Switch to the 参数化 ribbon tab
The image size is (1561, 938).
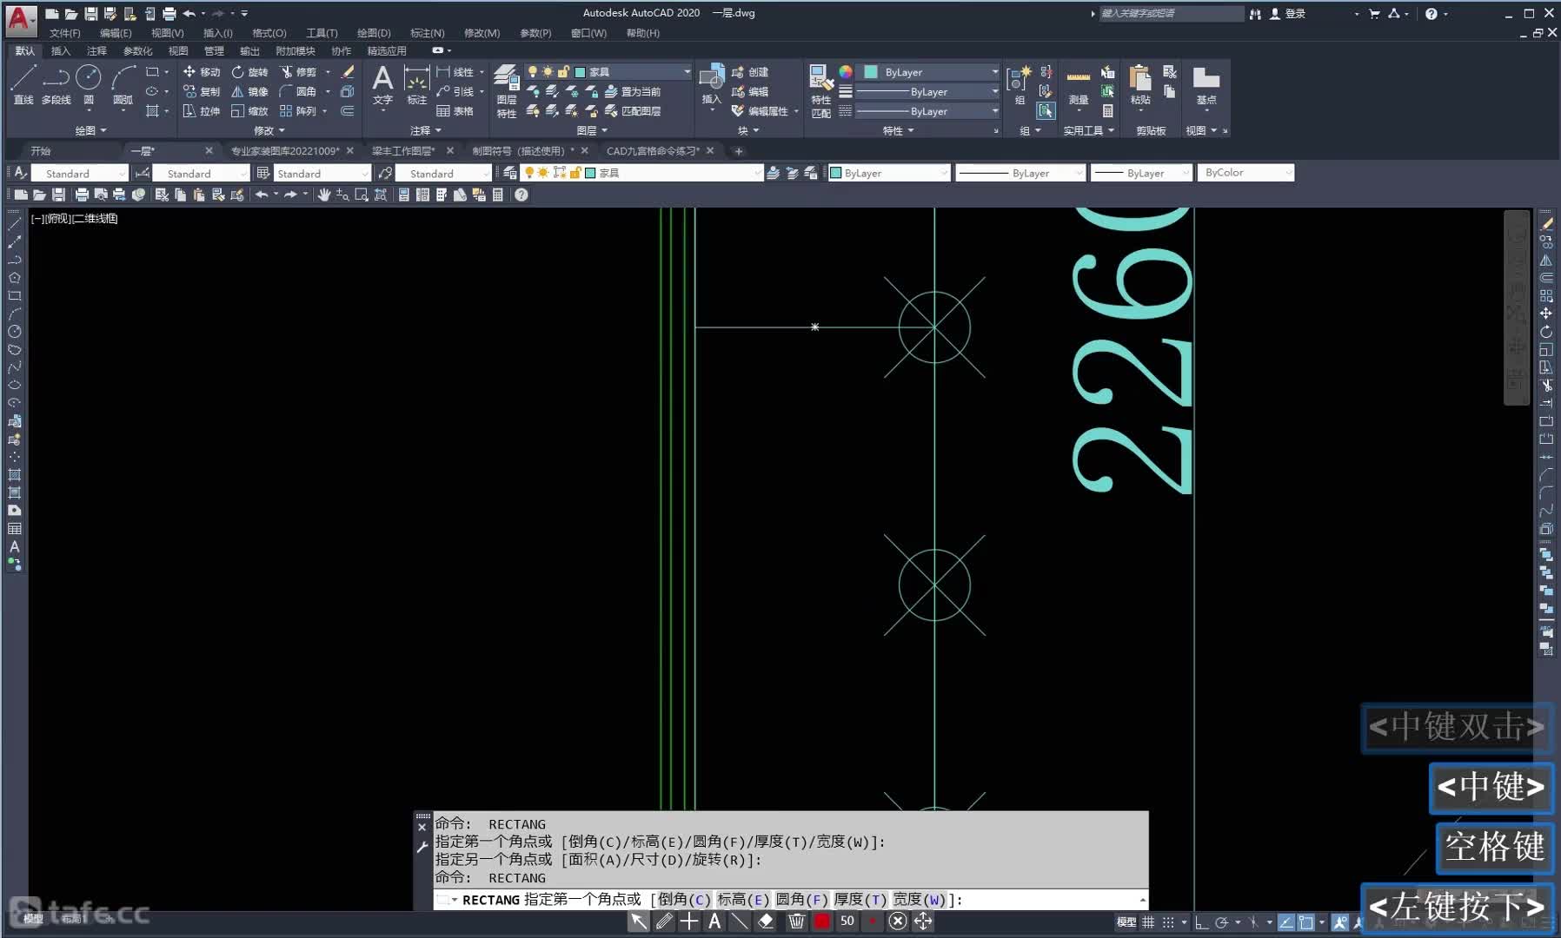[137, 51]
